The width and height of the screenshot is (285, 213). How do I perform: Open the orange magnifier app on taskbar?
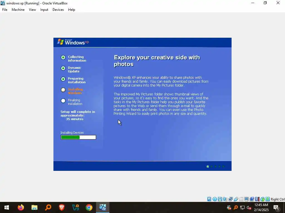48,207
